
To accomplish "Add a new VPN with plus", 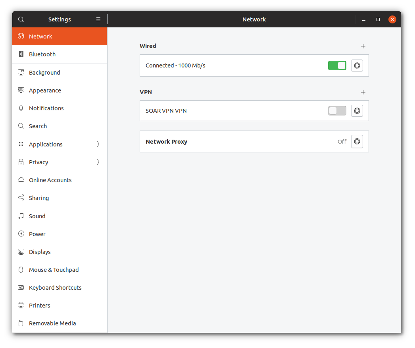I will (363, 92).
